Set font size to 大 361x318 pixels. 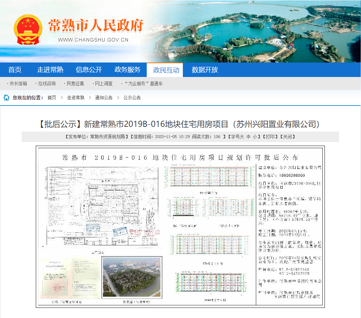[242, 137]
